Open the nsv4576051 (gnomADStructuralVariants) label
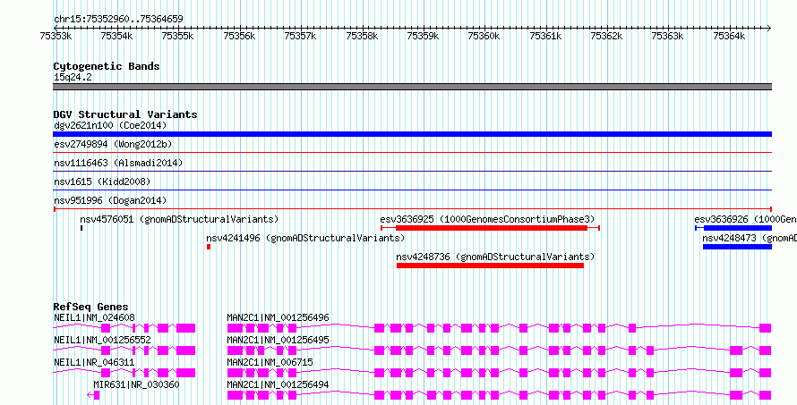Image resolution: width=797 pixels, height=405 pixels. point(179,219)
